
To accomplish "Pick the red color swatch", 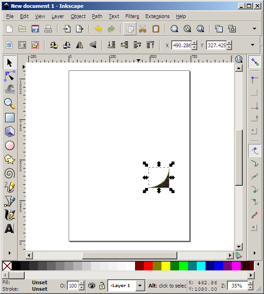I will pos(148,266).
